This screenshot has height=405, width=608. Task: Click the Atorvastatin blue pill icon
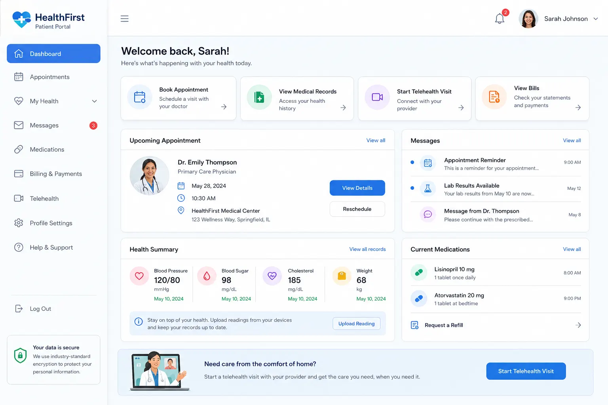click(419, 299)
